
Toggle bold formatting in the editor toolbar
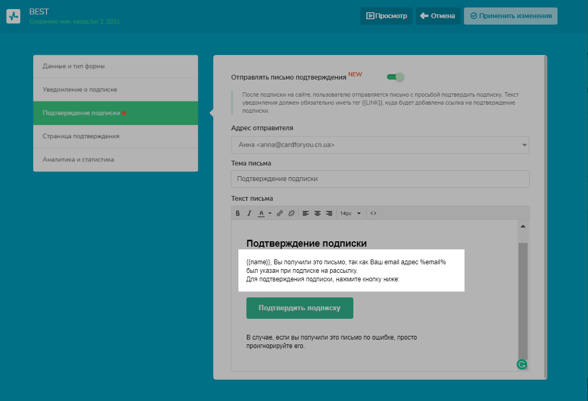click(x=238, y=214)
